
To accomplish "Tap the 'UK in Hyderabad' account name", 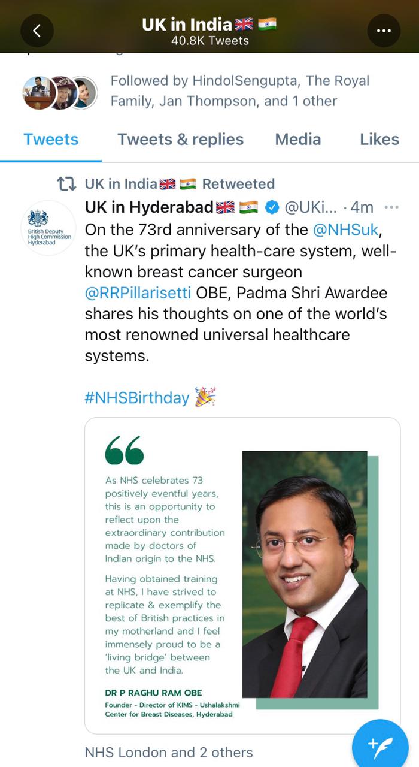I will tap(149, 207).
